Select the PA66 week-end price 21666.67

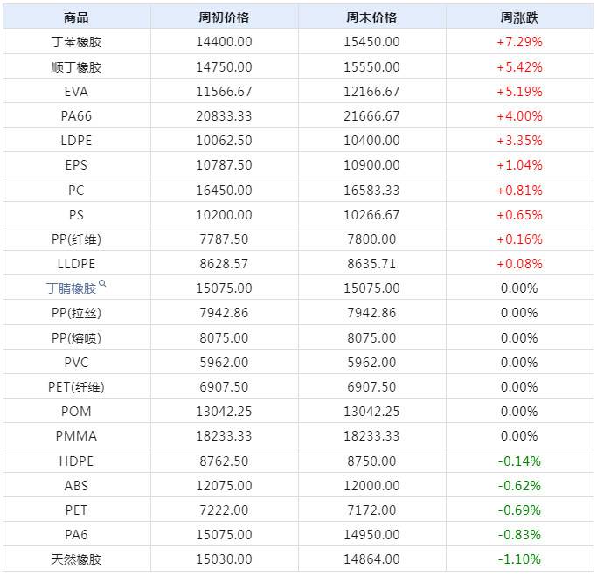pos(371,116)
